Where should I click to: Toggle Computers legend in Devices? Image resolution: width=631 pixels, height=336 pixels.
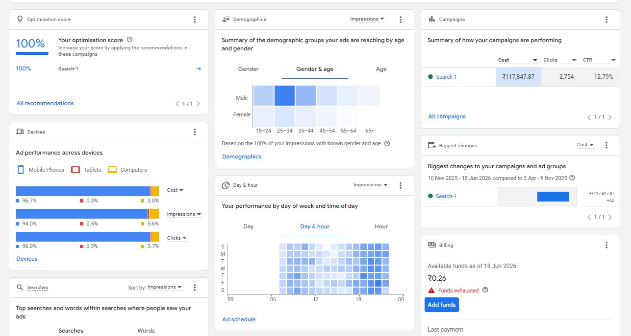click(x=127, y=170)
